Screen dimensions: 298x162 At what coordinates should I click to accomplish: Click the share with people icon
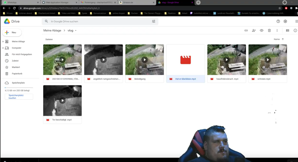click(x=254, y=30)
